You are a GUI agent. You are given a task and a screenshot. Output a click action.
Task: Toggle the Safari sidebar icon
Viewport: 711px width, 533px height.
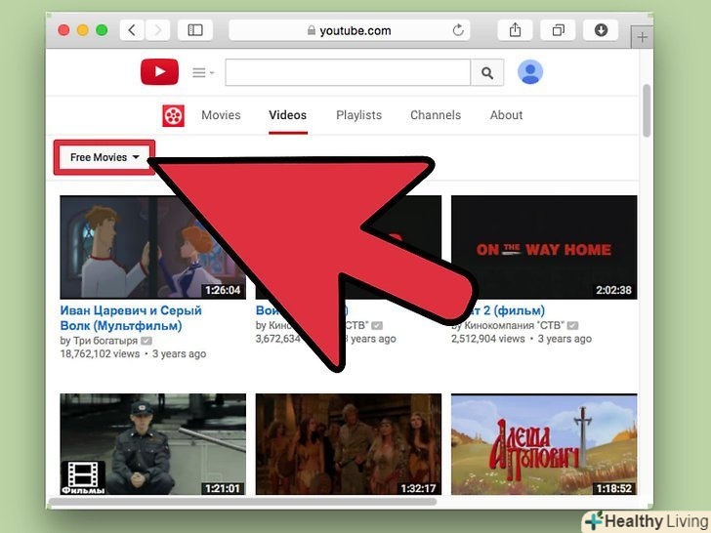point(195,30)
